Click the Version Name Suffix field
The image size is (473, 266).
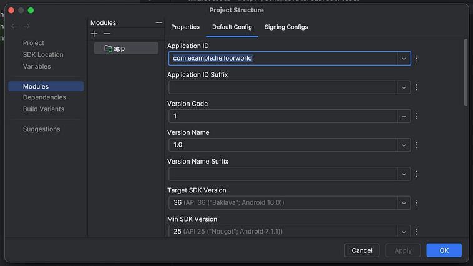point(283,174)
